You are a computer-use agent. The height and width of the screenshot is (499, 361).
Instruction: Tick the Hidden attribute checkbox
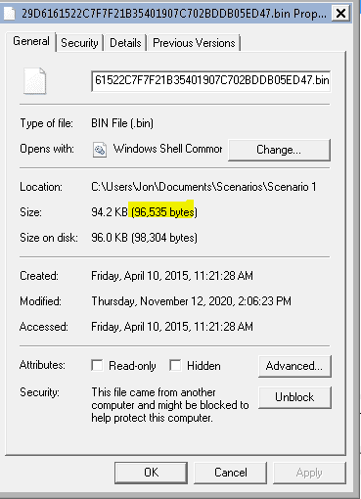point(175,365)
